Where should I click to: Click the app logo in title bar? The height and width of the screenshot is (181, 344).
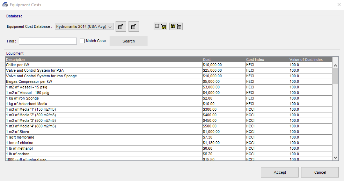5,5
